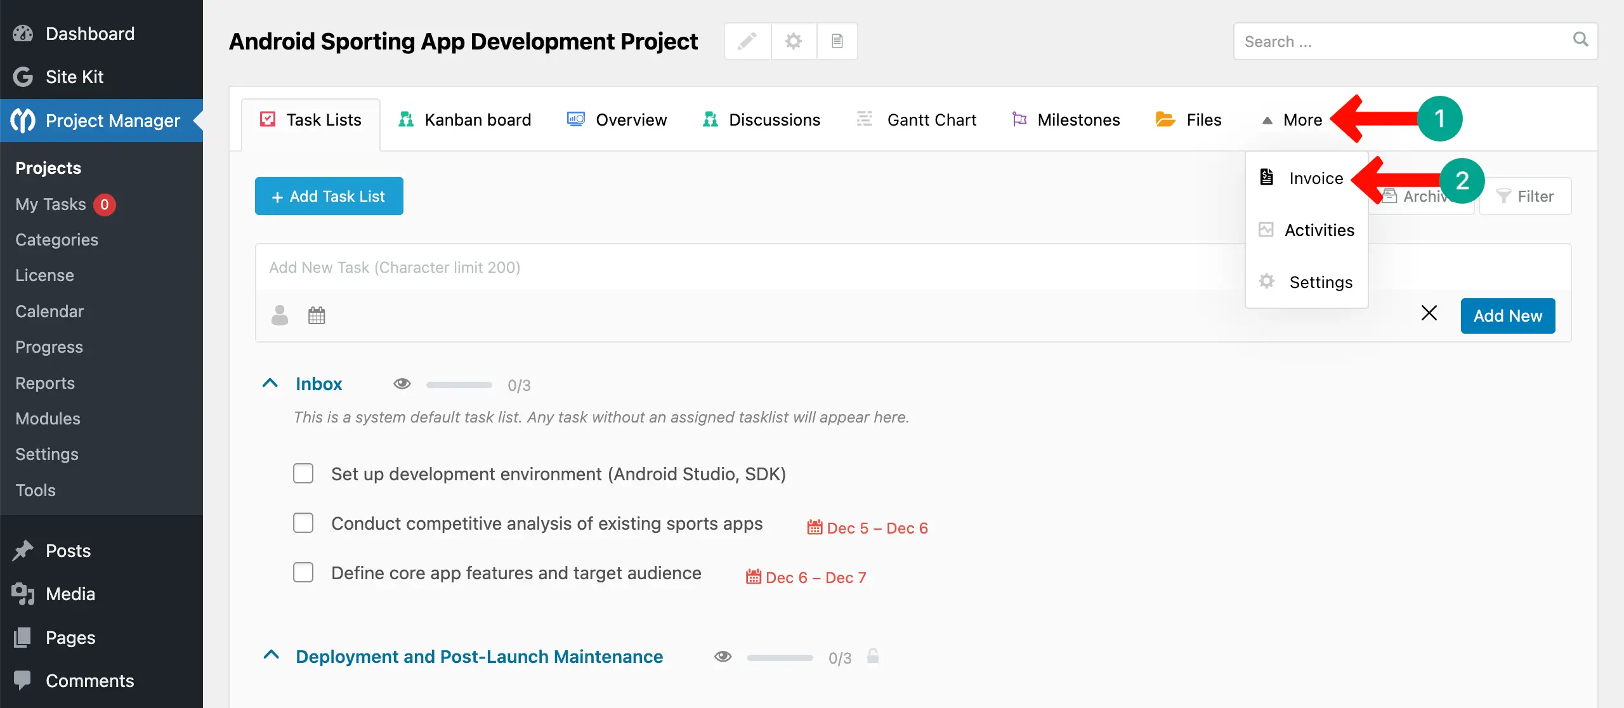This screenshot has height=708, width=1624.
Task: Click the pencil edit project icon
Action: pyautogui.click(x=747, y=41)
